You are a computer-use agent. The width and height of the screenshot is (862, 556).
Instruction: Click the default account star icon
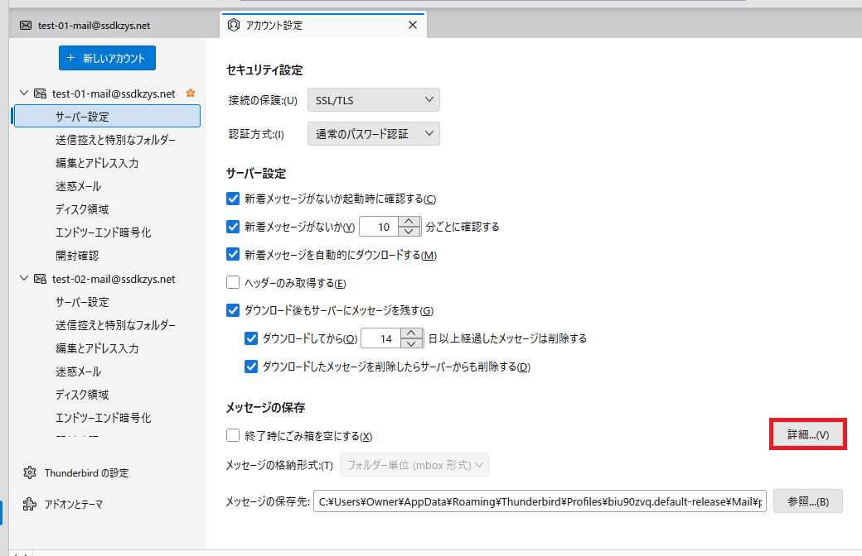tap(191, 93)
